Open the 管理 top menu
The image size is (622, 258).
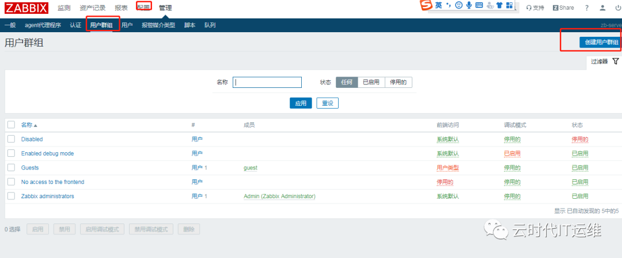pos(165,7)
